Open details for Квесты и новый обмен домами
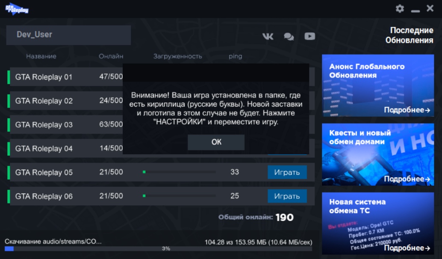 point(407,179)
